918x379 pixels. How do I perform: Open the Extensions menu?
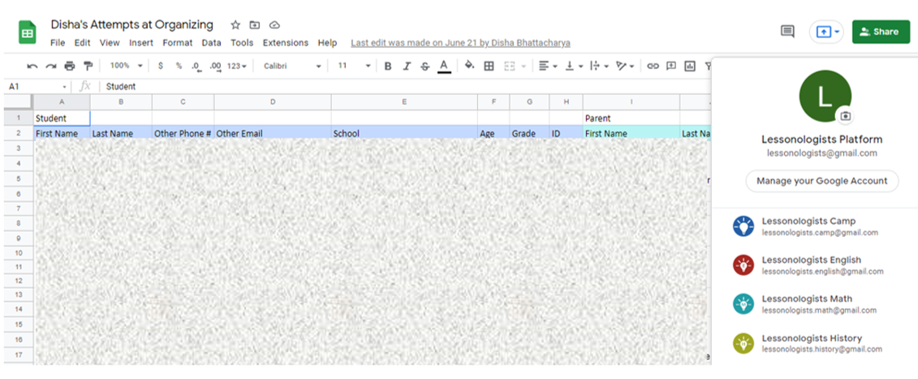(286, 43)
